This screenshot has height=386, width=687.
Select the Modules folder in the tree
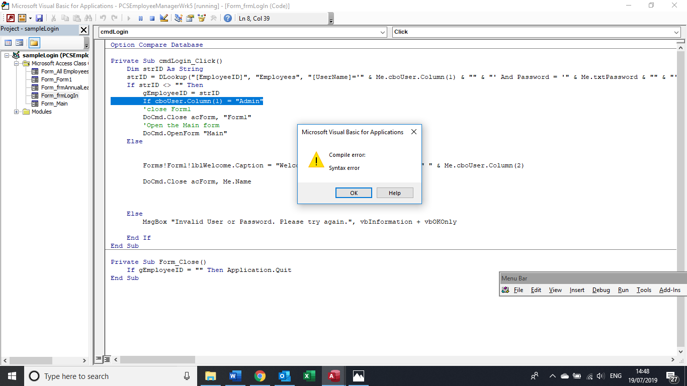[x=41, y=112]
